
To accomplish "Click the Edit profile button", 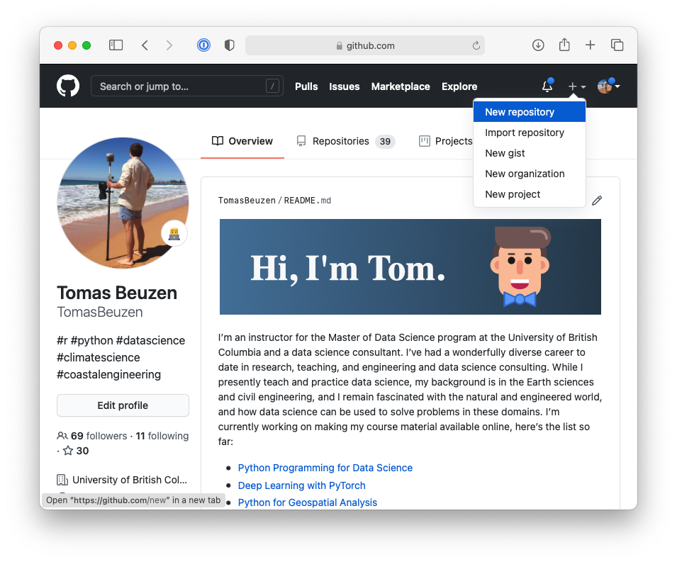I will coord(123,405).
